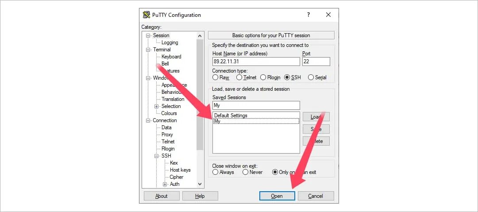Open the Bell category
This screenshot has width=478, height=212.
[165, 63]
